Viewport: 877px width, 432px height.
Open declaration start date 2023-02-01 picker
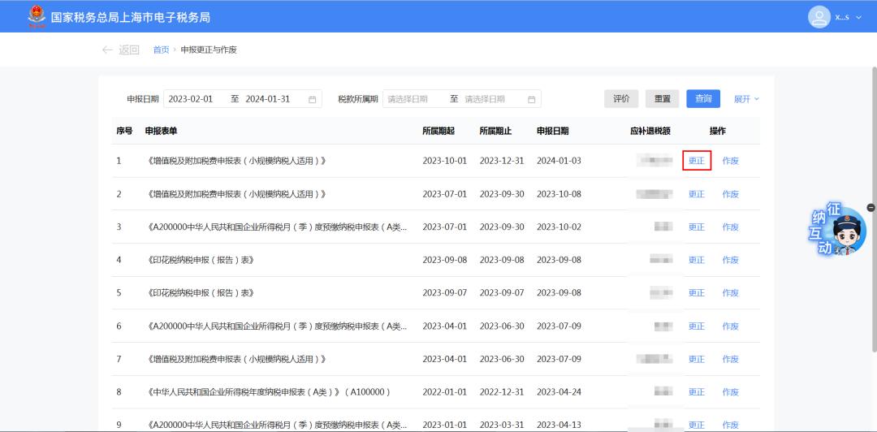coord(192,99)
